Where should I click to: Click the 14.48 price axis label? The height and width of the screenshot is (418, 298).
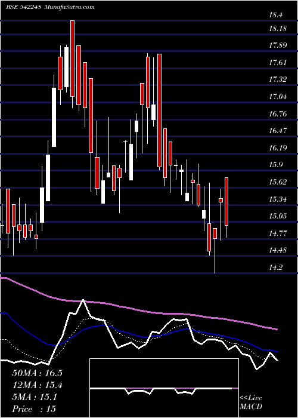pos(278,250)
